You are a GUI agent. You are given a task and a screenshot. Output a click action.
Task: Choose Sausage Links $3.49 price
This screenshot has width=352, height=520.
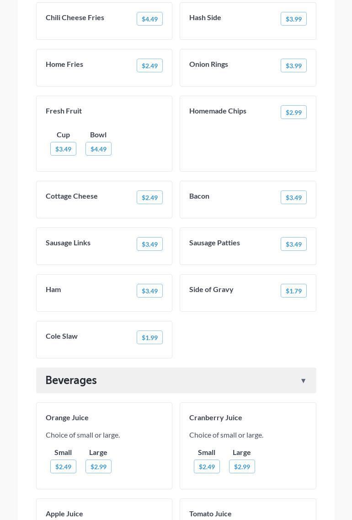click(149, 244)
